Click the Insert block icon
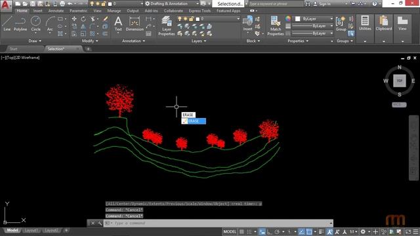The height and width of the screenshot is (236, 420). point(247,24)
